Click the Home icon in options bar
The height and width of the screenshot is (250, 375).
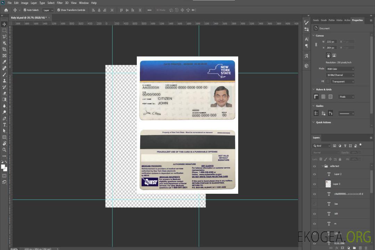(x=6, y=10)
